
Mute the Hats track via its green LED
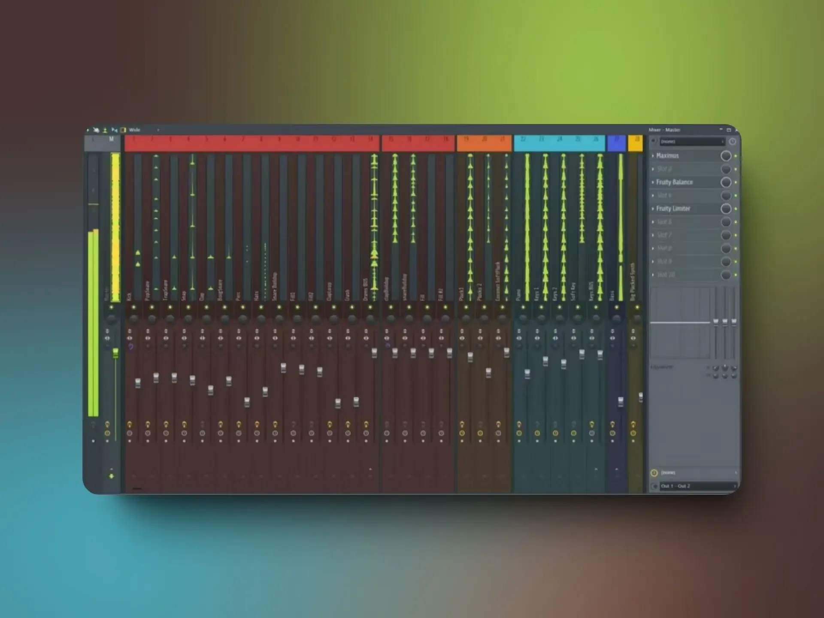click(261, 307)
